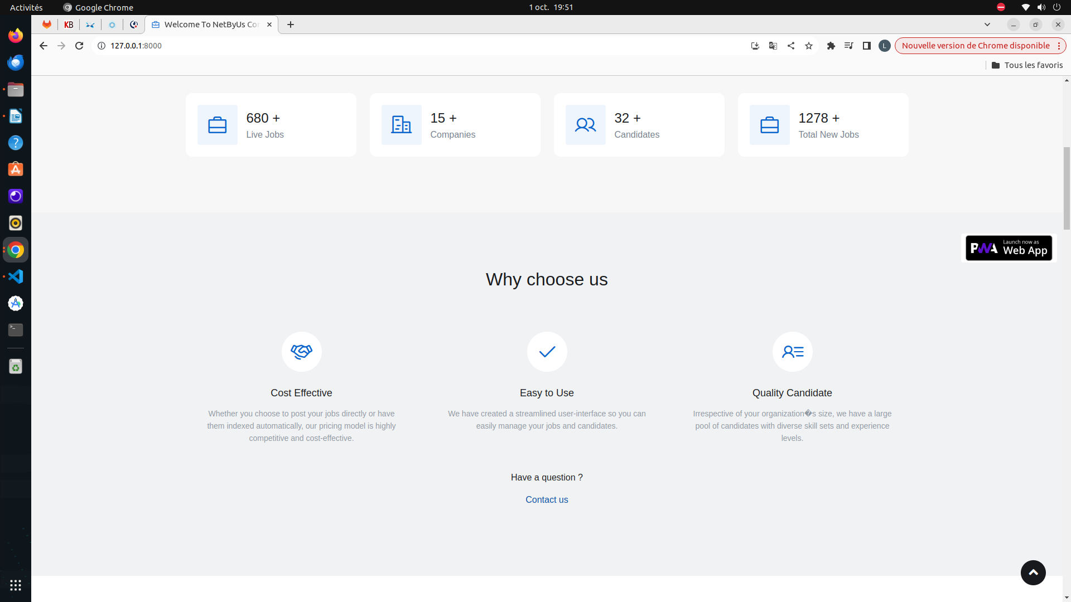Bookmark this page with the star icon
Viewport: 1071px width, 602px height.
(x=809, y=46)
